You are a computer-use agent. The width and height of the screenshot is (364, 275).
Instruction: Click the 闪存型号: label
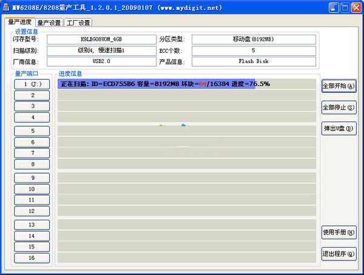(x=25, y=39)
